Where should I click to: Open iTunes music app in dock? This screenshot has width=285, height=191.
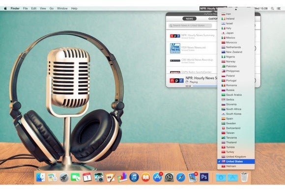pyautogui.click(x=134, y=177)
